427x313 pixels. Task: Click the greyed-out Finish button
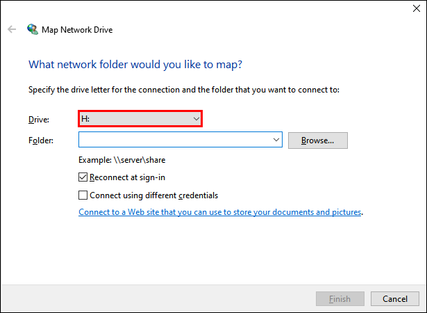[340, 299]
